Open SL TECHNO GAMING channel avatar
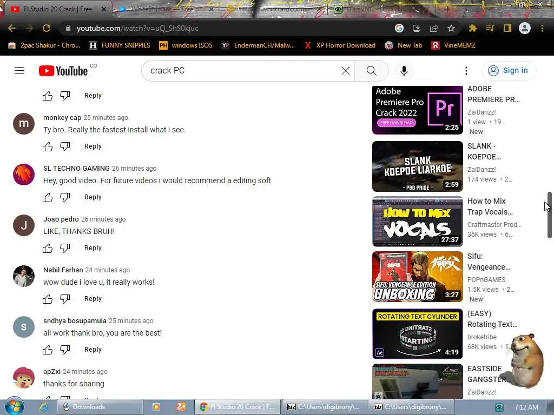Image resolution: width=554 pixels, height=415 pixels. coord(24,175)
